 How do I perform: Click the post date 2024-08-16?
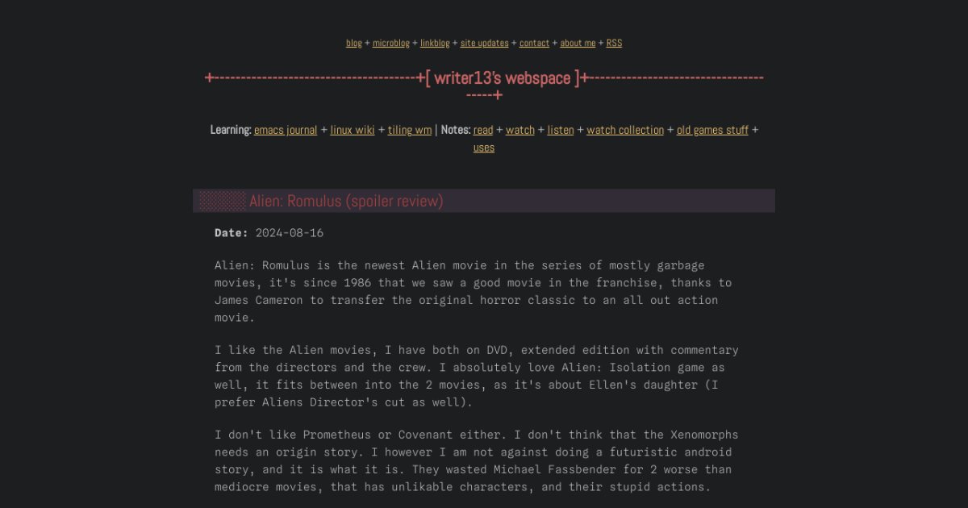click(289, 233)
